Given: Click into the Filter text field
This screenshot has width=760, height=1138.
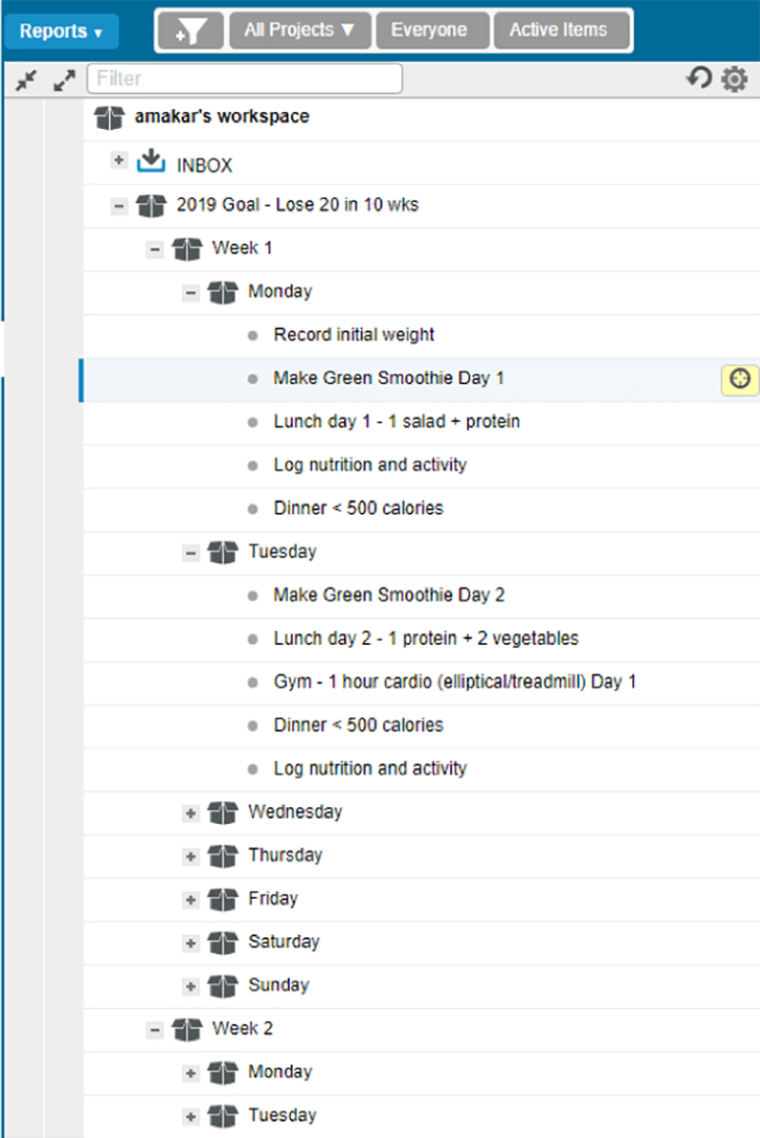Looking at the screenshot, I should [x=244, y=79].
